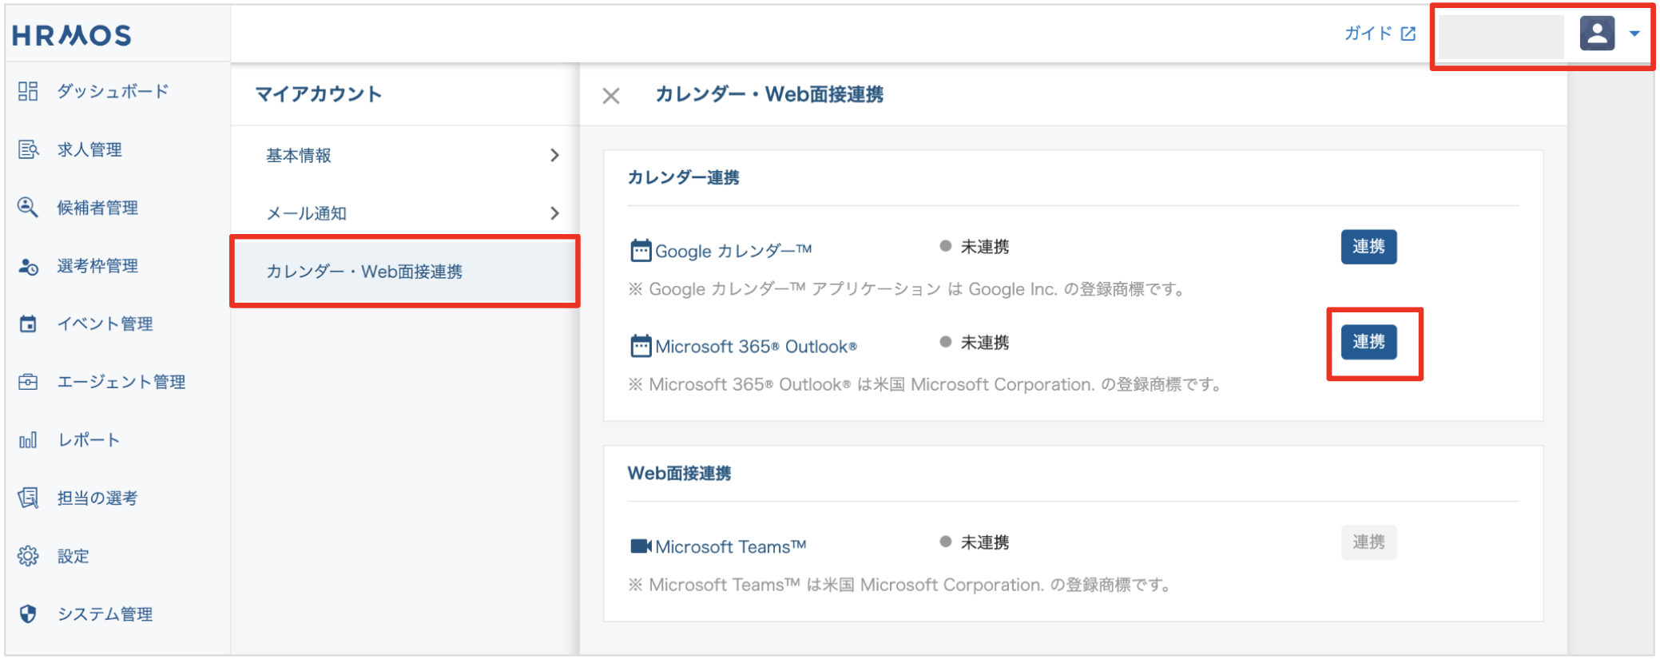1660x663 pixels.
Task: Click the system management shield icon
Action: point(28,613)
